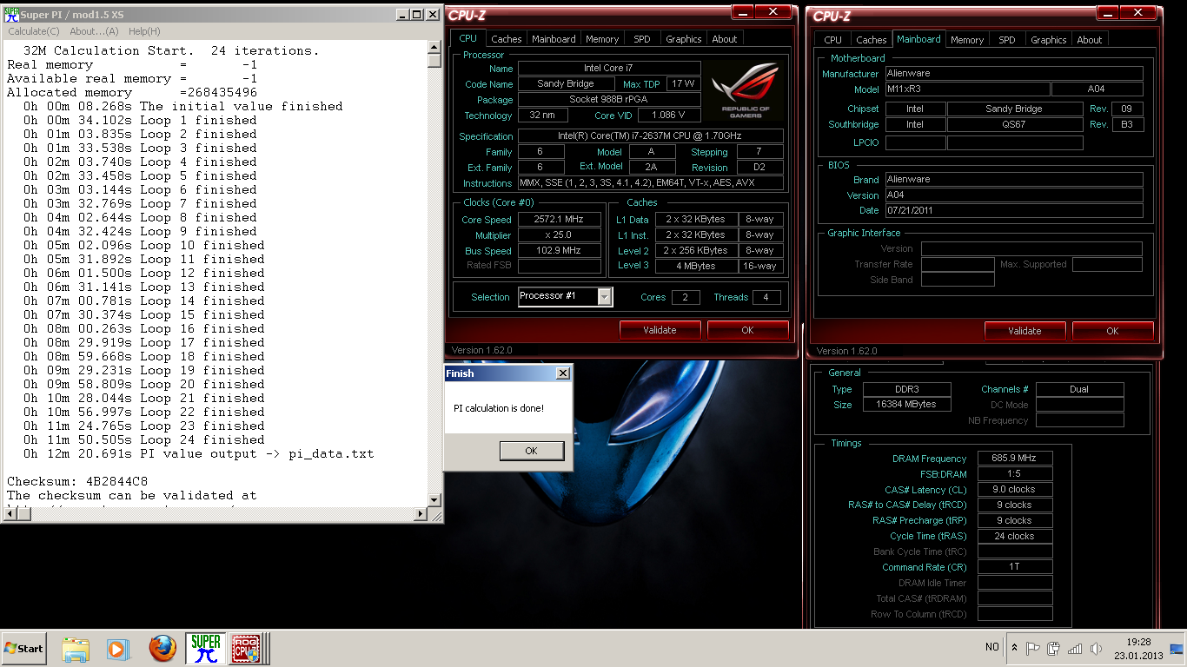Open Firefox from the taskbar
1187x667 pixels.
tap(162, 649)
